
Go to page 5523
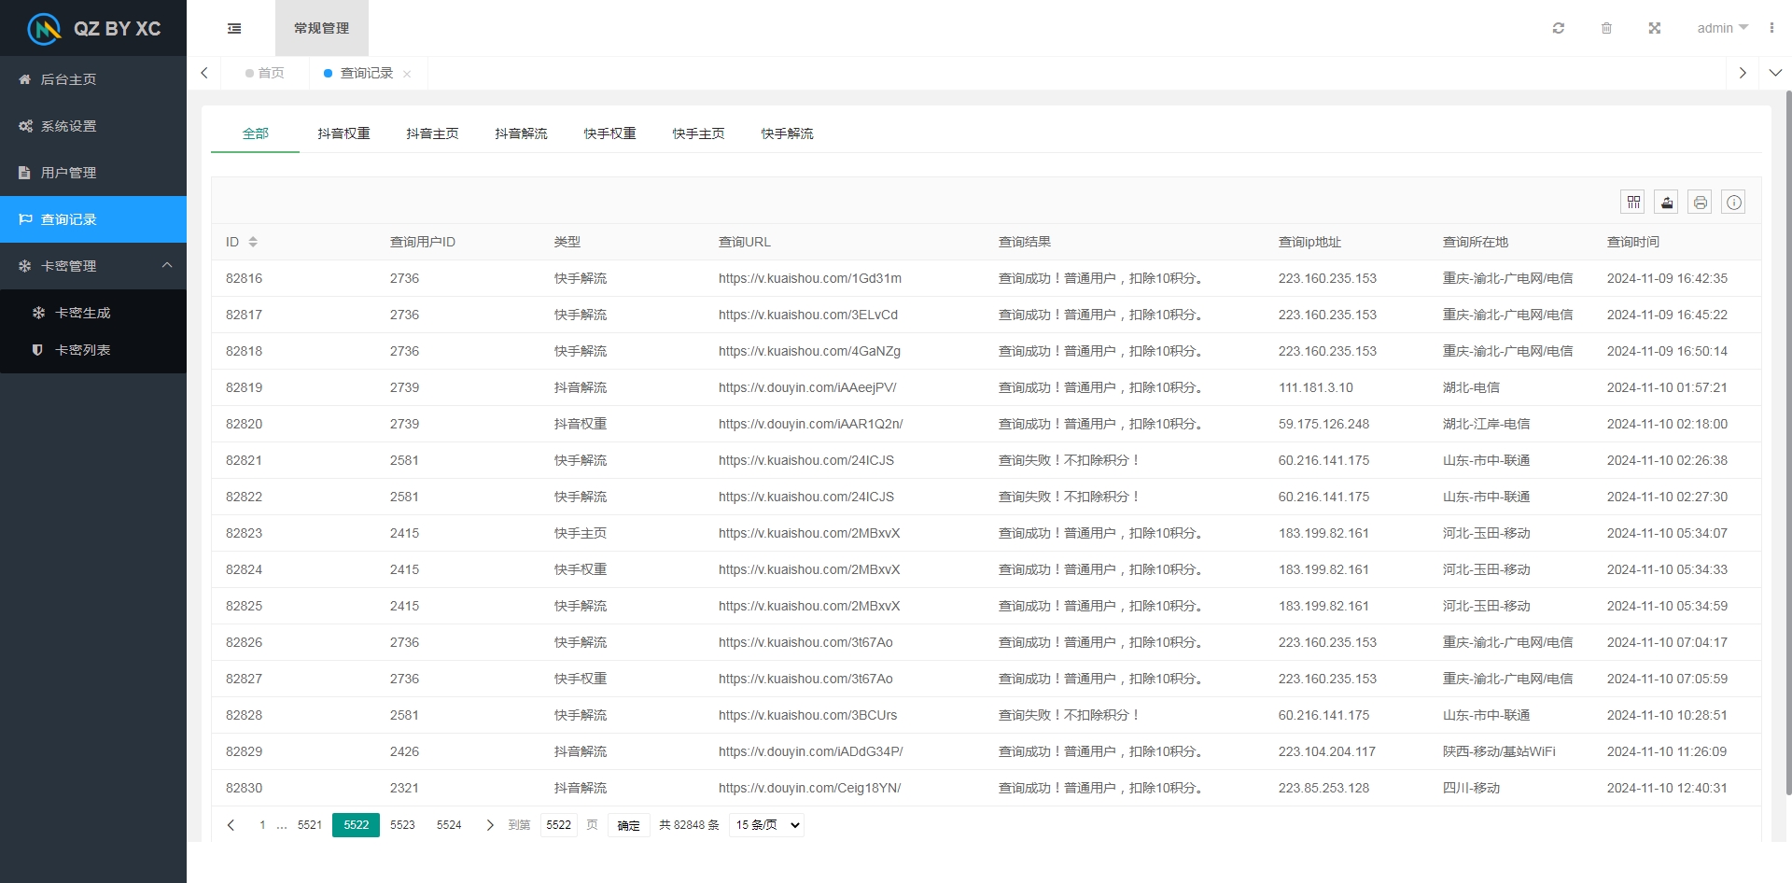tap(402, 825)
